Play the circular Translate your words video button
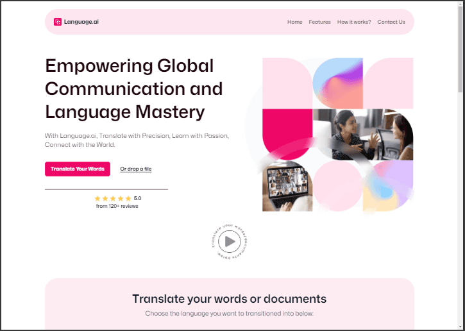The image size is (465, 331). 230,241
